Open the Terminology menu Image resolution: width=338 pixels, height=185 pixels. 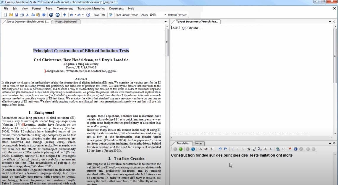(x=65, y=8)
